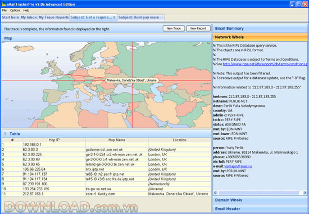Select hop IP 192.168.0.1
309x214 pixels.
(32, 145)
